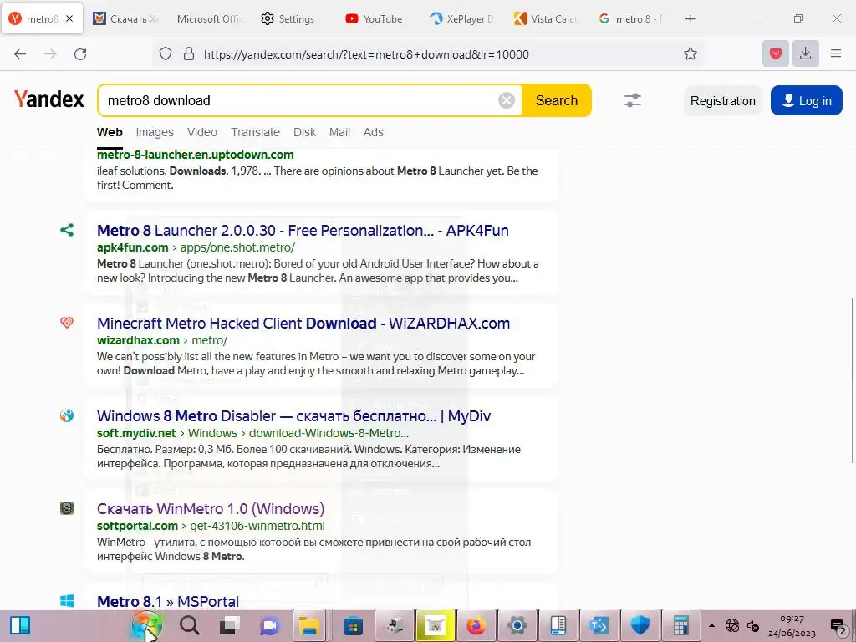Switch to the Скачать browser tab
The height and width of the screenshot is (642, 856).
[x=125, y=19]
